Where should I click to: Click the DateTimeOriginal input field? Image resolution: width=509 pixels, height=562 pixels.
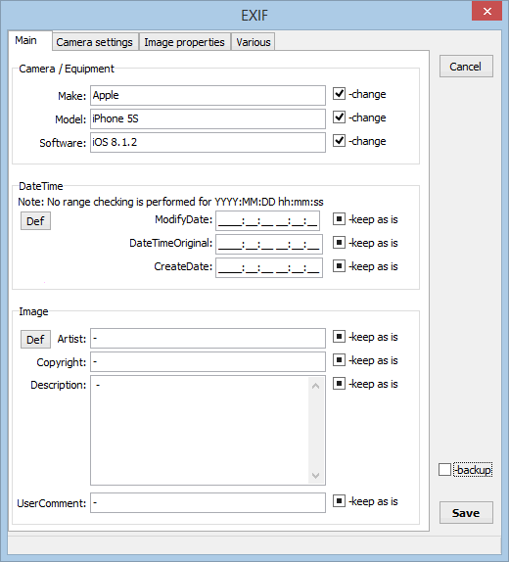point(269,244)
